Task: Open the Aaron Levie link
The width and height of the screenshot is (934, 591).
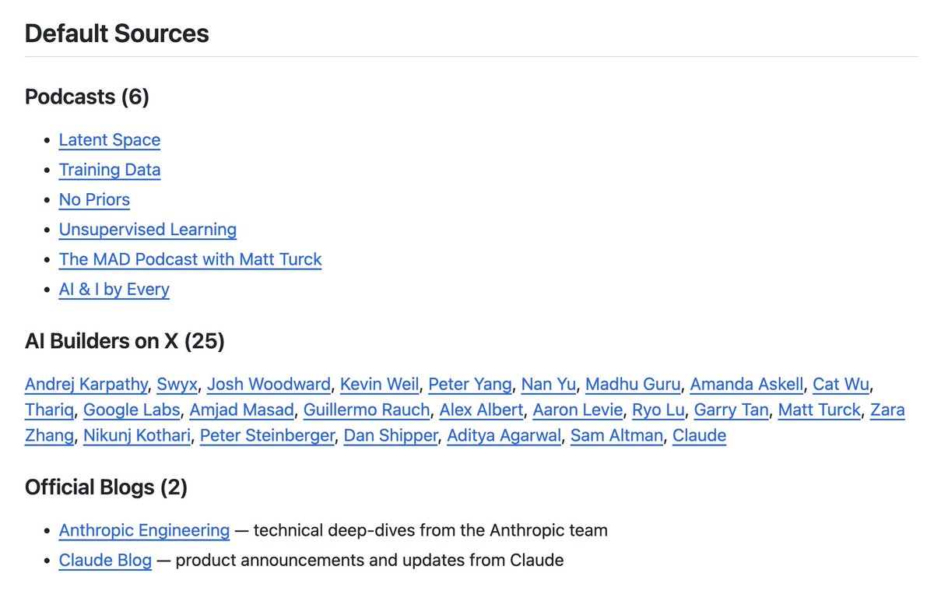Action: click(x=578, y=410)
